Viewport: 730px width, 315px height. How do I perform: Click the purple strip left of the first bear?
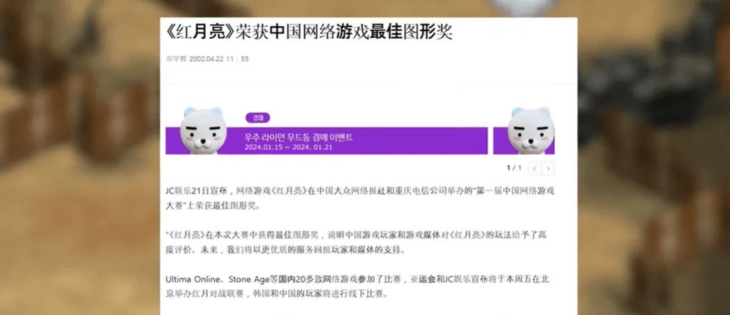pyautogui.click(x=172, y=141)
